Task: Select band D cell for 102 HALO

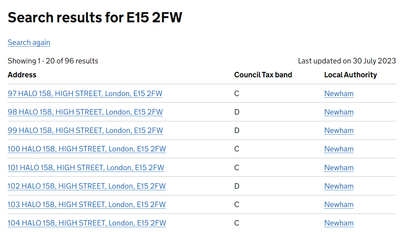Action: point(237,186)
